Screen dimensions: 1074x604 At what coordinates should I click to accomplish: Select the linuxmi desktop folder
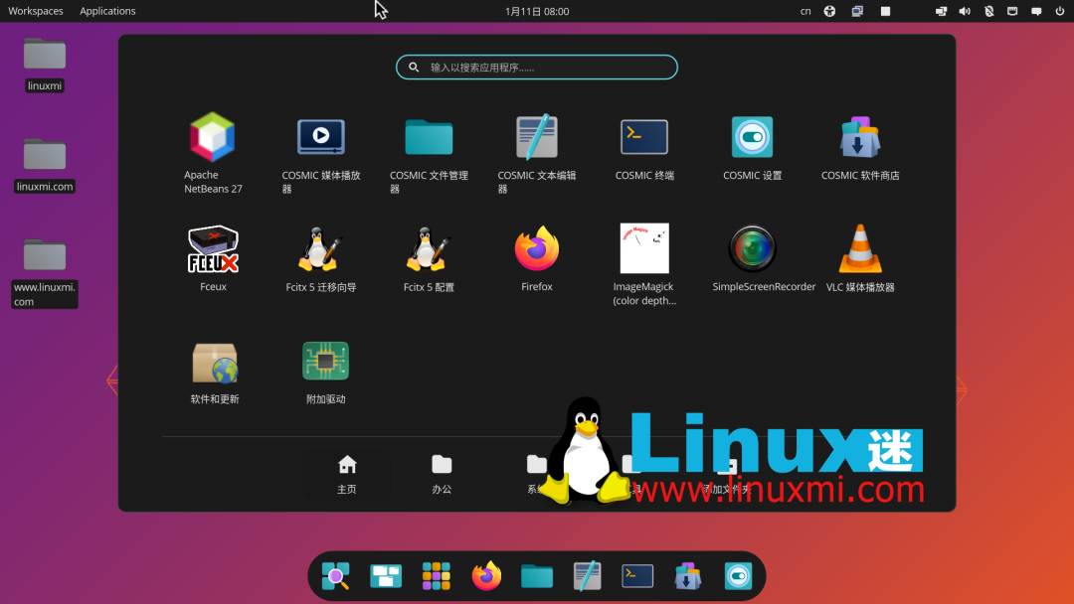coord(45,65)
